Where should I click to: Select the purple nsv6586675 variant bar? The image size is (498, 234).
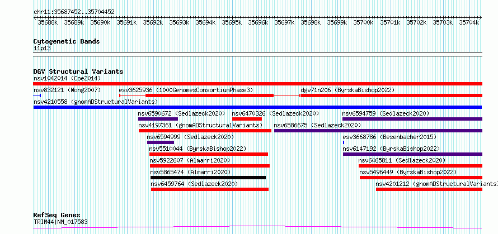[x=378, y=131]
